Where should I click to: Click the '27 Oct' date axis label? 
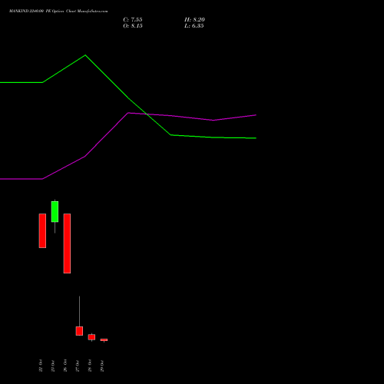point(78,366)
